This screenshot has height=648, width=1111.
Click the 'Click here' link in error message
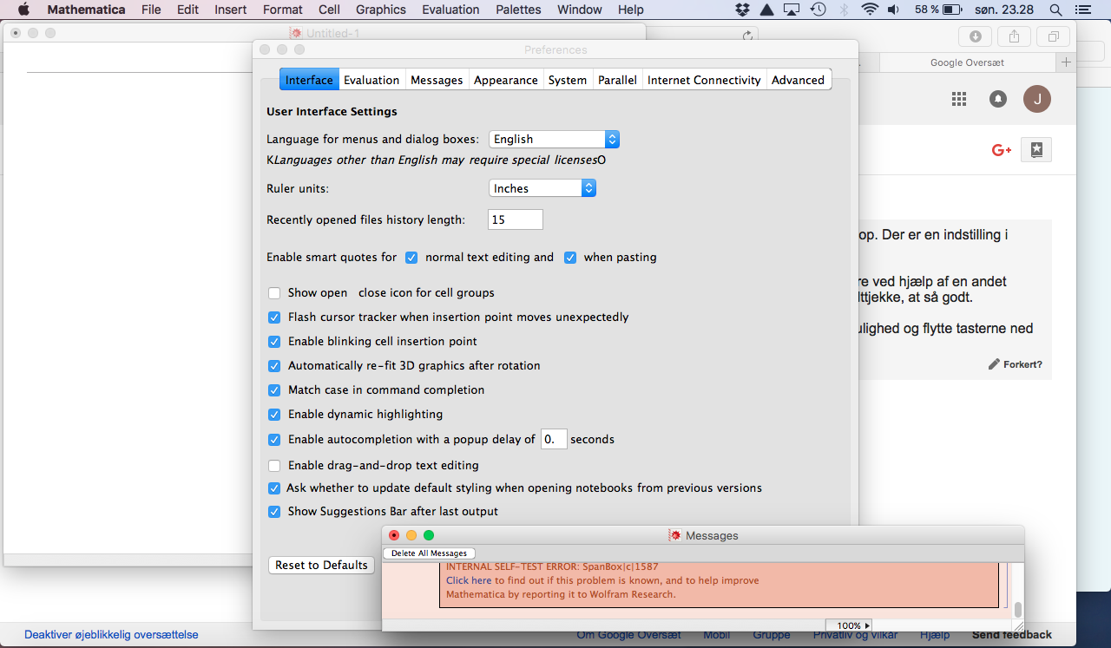tap(469, 580)
